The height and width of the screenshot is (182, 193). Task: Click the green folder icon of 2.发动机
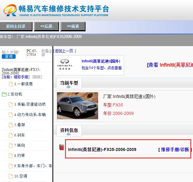point(4,94)
